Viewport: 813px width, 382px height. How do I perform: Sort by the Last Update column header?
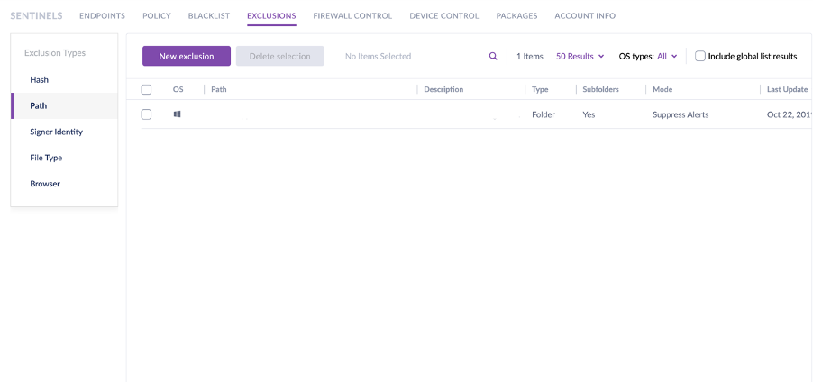coord(787,89)
